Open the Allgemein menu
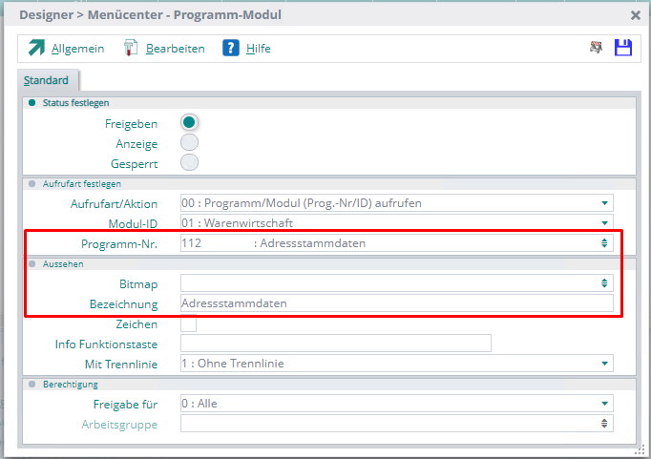The width and height of the screenshot is (651, 459). pyautogui.click(x=77, y=49)
